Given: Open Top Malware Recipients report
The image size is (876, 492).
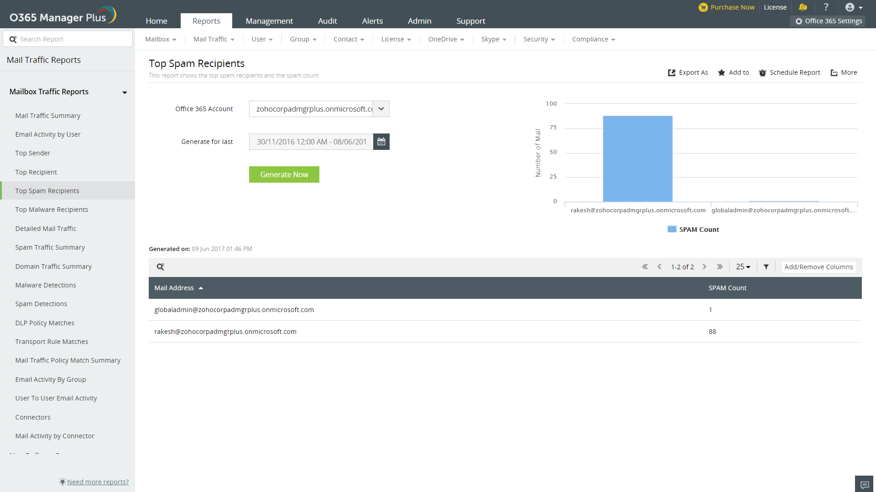Looking at the screenshot, I should 52,210.
